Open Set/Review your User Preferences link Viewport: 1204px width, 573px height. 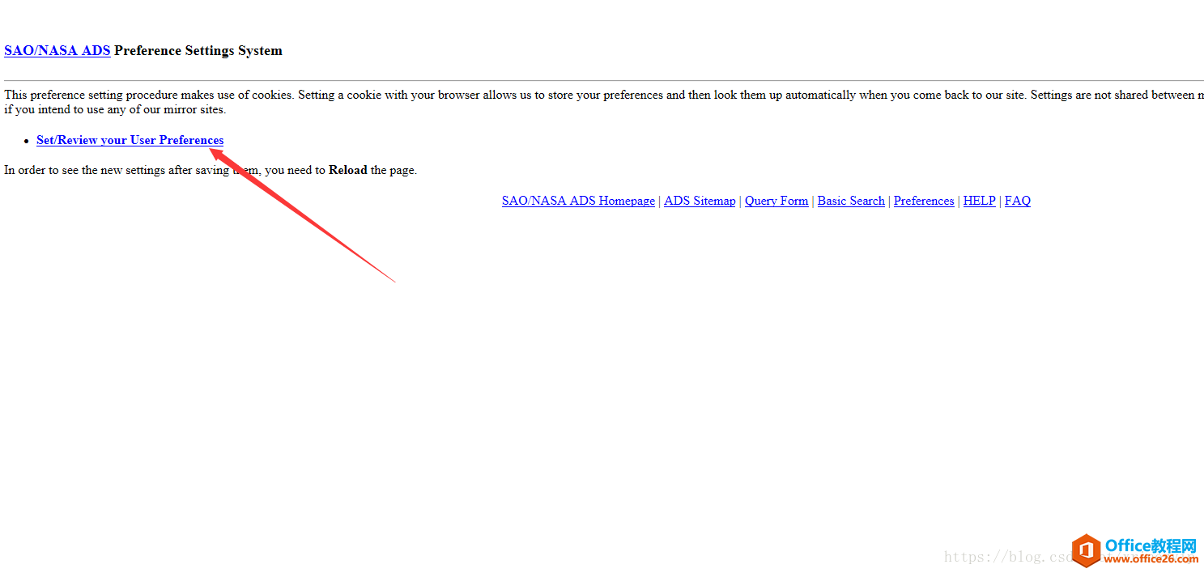130,140
